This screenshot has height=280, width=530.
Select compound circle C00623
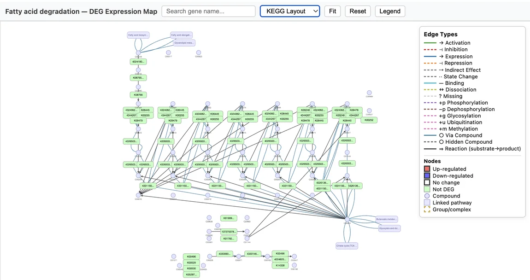coord(199,52)
